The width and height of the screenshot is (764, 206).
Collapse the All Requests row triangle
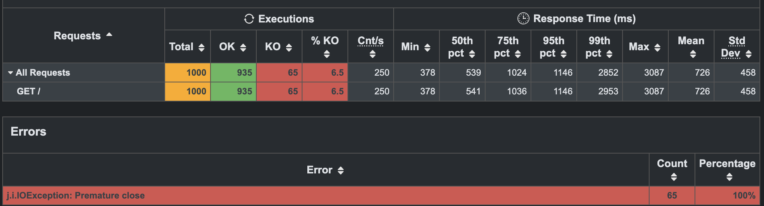[11, 73]
